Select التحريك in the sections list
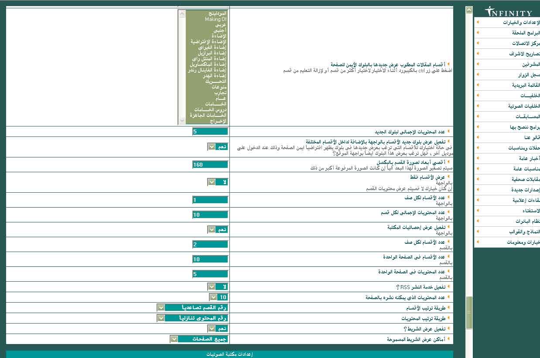 206,81
